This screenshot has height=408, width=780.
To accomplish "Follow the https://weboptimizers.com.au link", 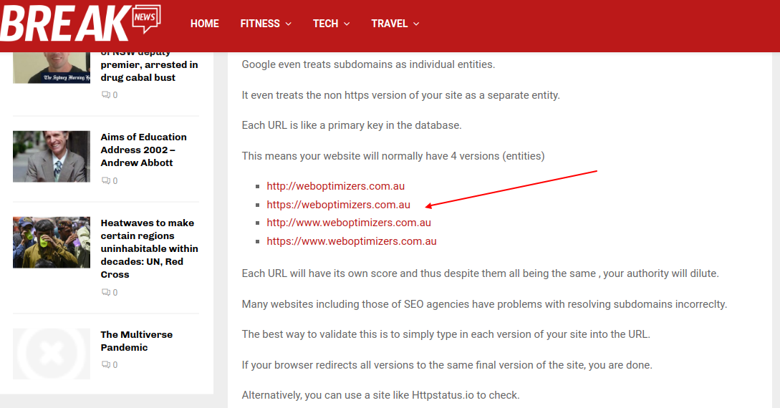I will 338,205.
